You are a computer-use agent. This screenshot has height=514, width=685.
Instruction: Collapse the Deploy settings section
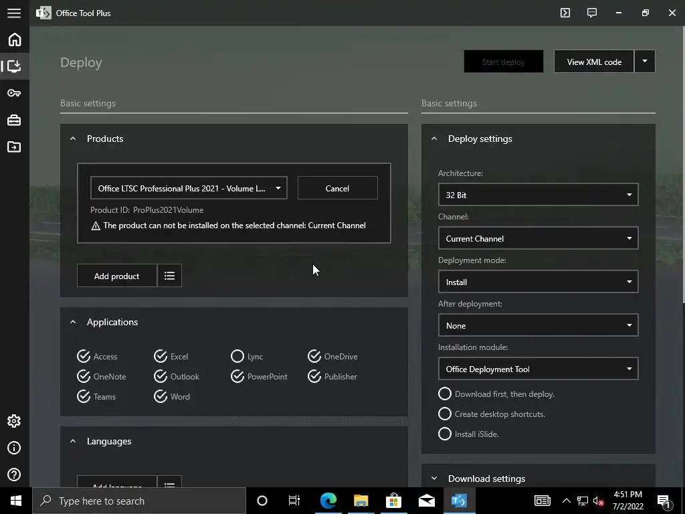tap(433, 139)
